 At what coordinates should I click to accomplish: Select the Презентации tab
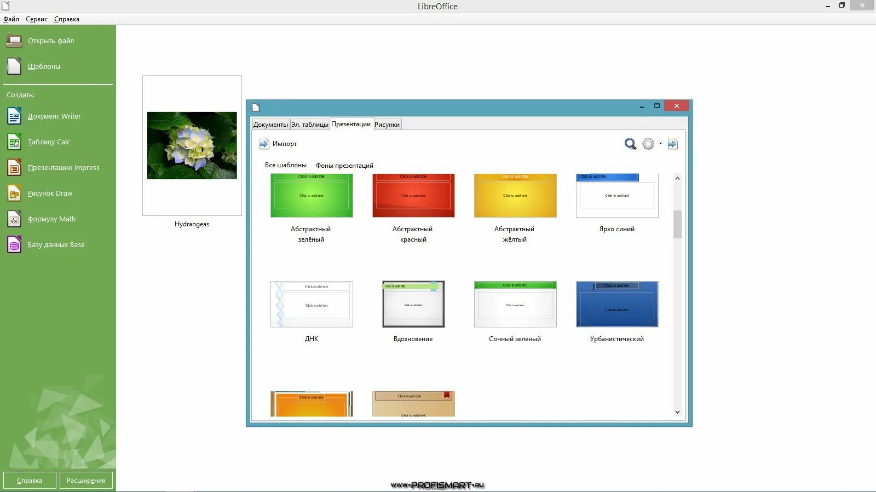tap(351, 124)
